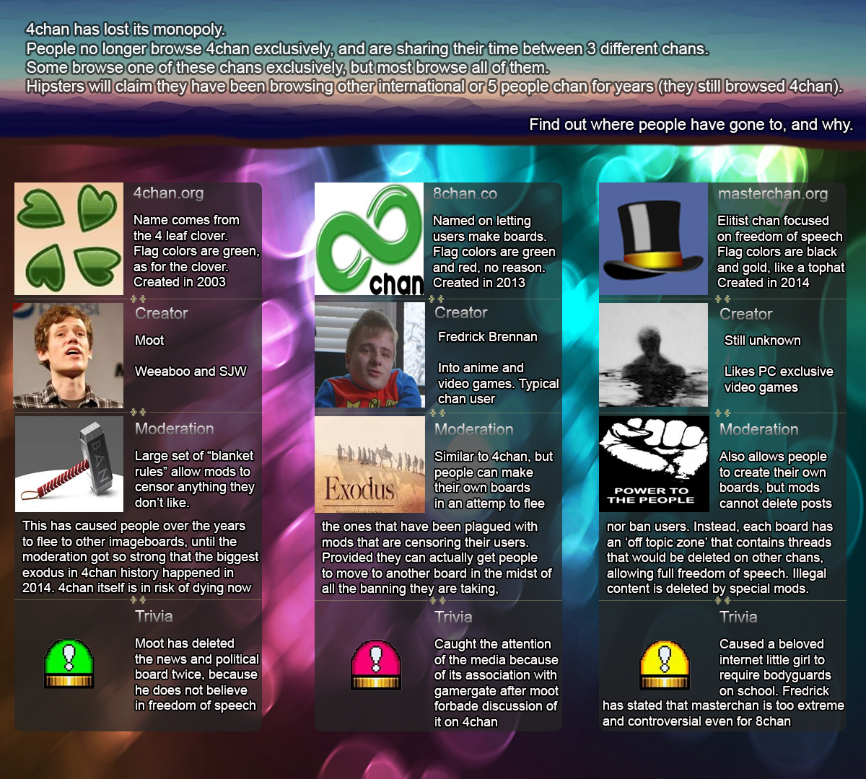Click the Trivia heading in 8chan column
This screenshot has height=779, width=866.
(453, 617)
